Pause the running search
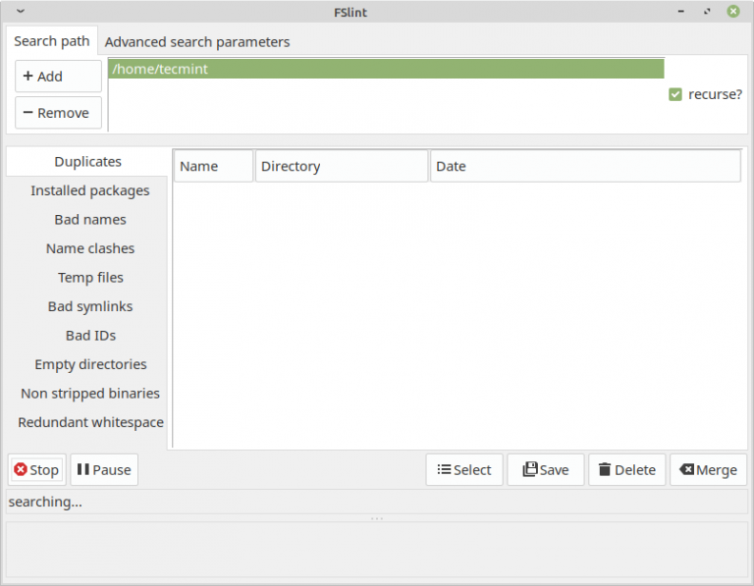 (x=104, y=469)
